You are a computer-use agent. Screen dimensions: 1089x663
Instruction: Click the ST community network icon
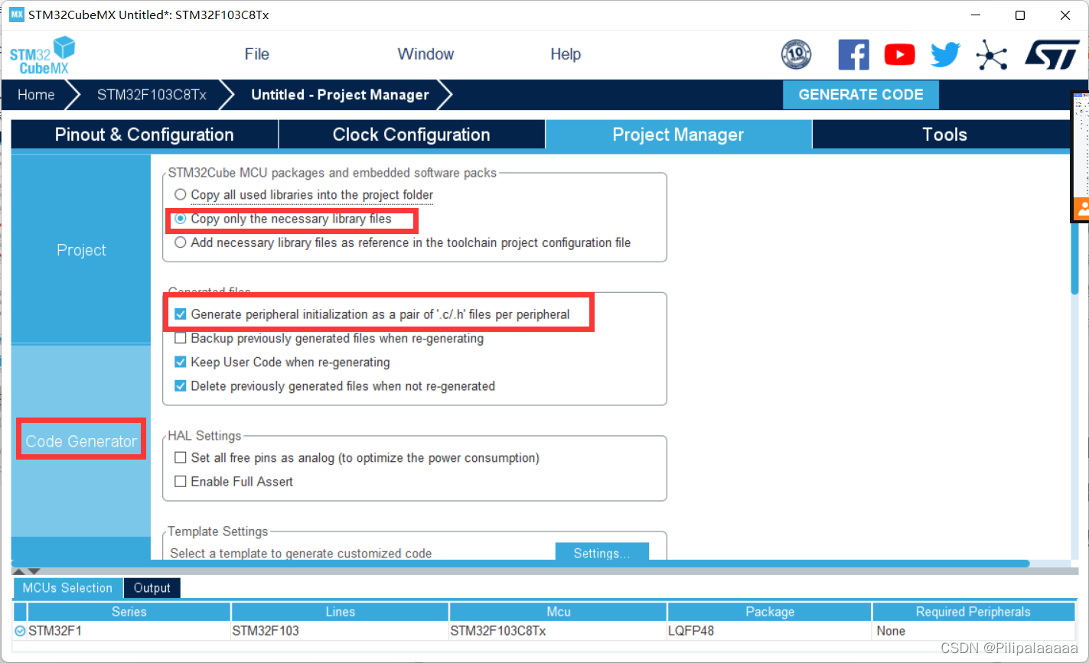(x=992, y=55)
